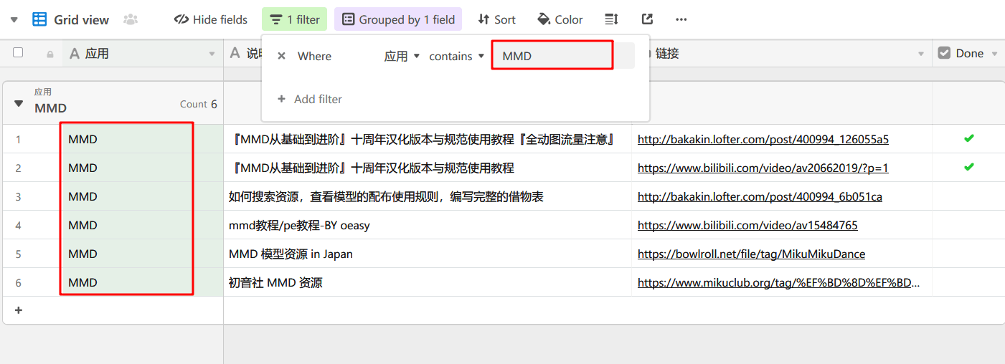Check Done for row 3
Image resolution: width=1005 pixels, height=364 pixels.
(968, 196)
